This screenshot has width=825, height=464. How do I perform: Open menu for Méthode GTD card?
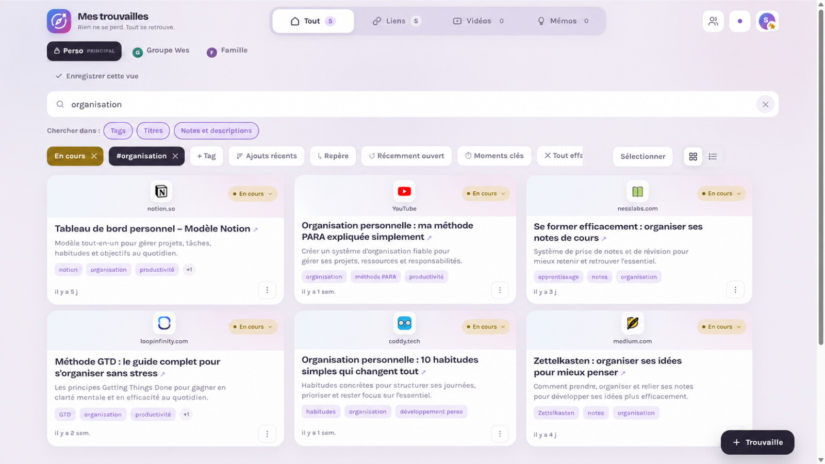point(267,434)
